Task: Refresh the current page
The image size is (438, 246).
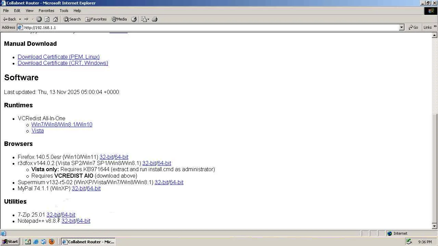Action: coord(47,19)
